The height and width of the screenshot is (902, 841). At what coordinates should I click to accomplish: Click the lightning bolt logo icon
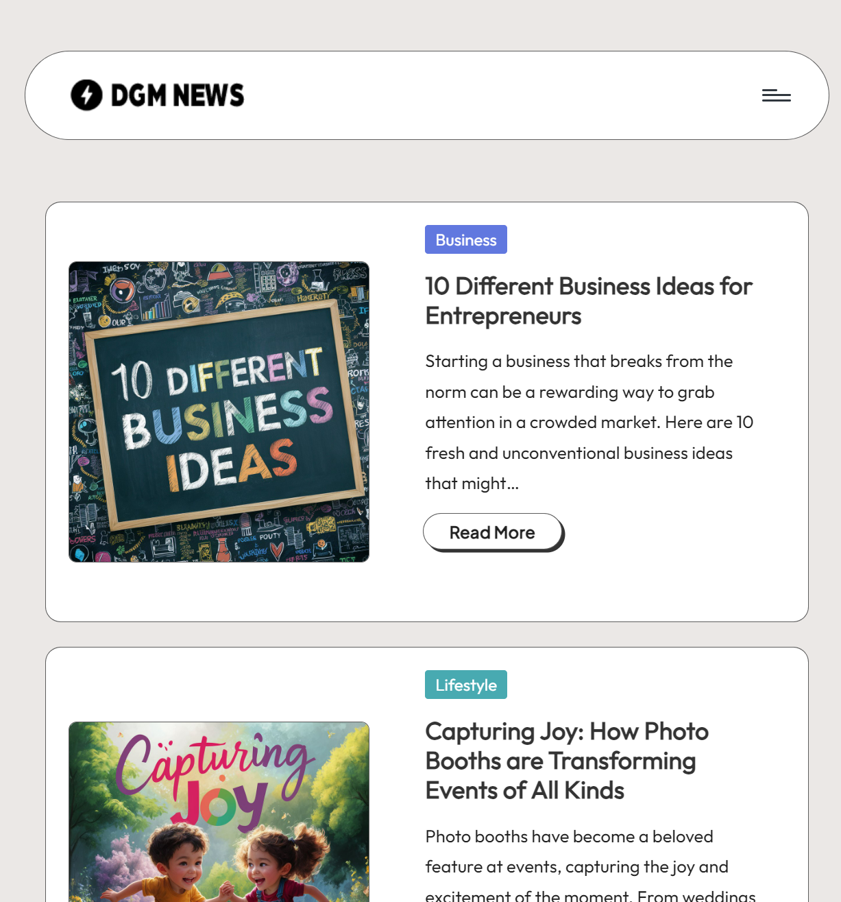(86, 95)
